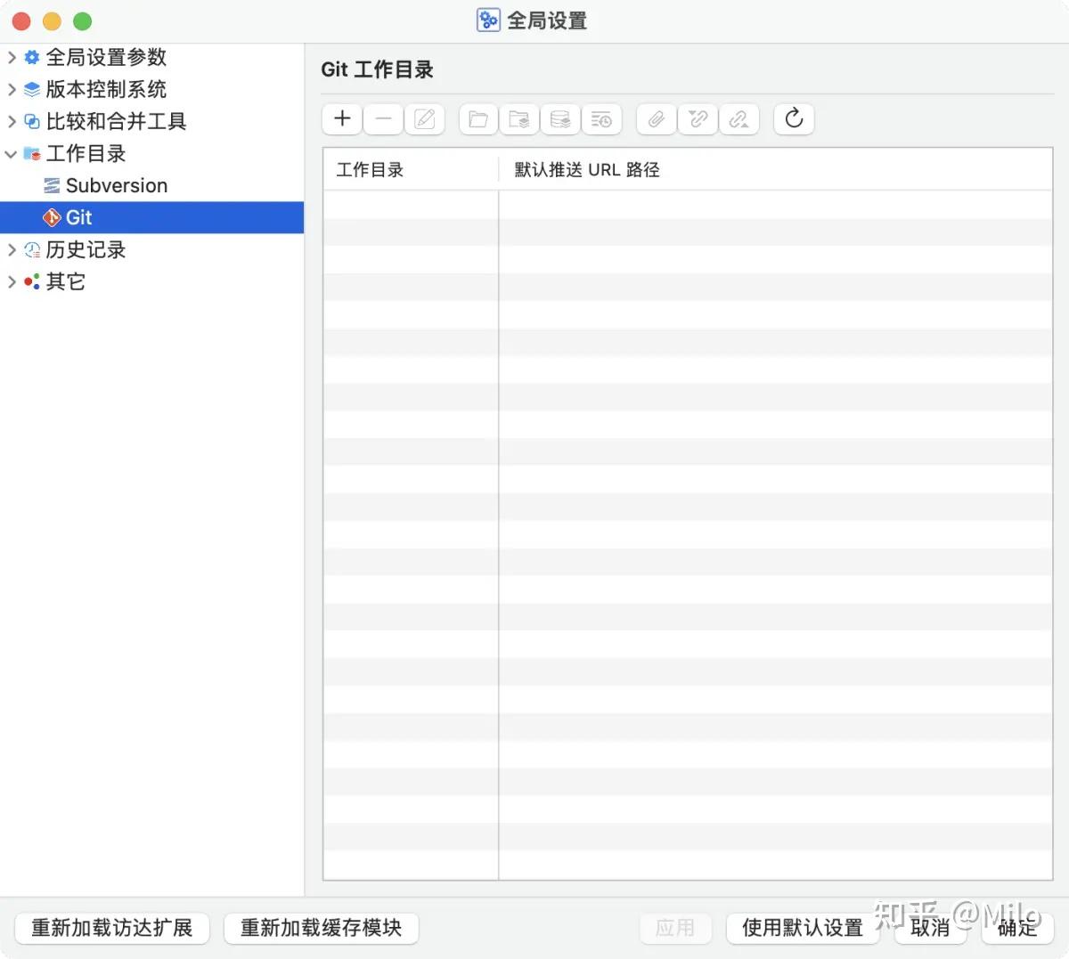Click the 使用默认设置 button

(802, 928)
